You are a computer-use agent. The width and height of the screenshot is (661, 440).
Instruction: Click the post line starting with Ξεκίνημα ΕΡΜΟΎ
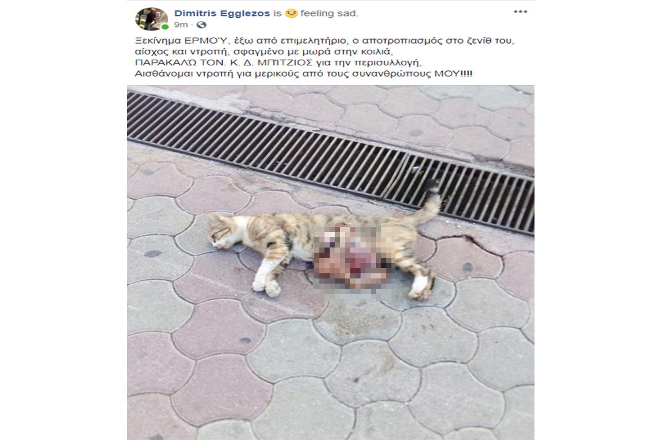[x=324, y=41]
